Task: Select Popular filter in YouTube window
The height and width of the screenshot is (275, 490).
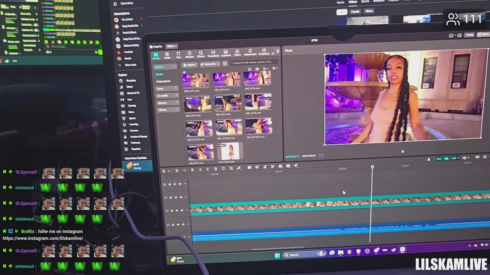Action: coord(355,12)
